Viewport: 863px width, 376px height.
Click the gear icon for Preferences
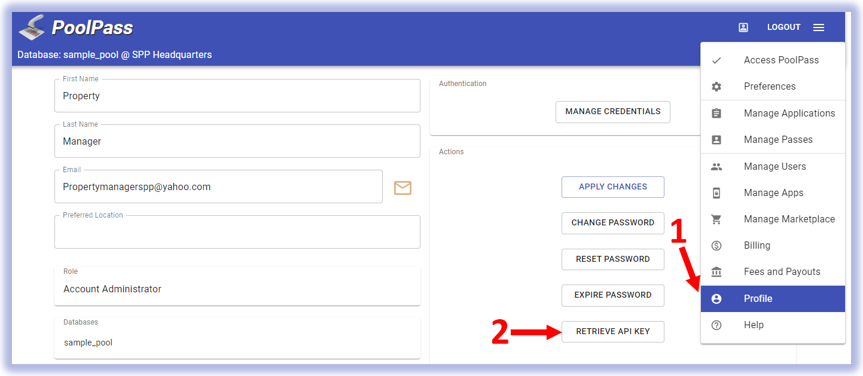pos(716,87)
